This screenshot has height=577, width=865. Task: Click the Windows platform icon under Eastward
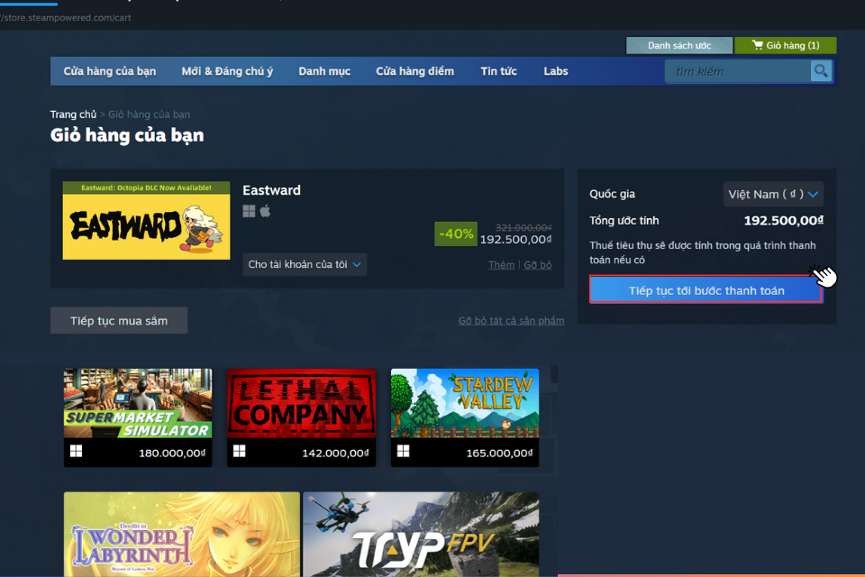coord(249,211)
